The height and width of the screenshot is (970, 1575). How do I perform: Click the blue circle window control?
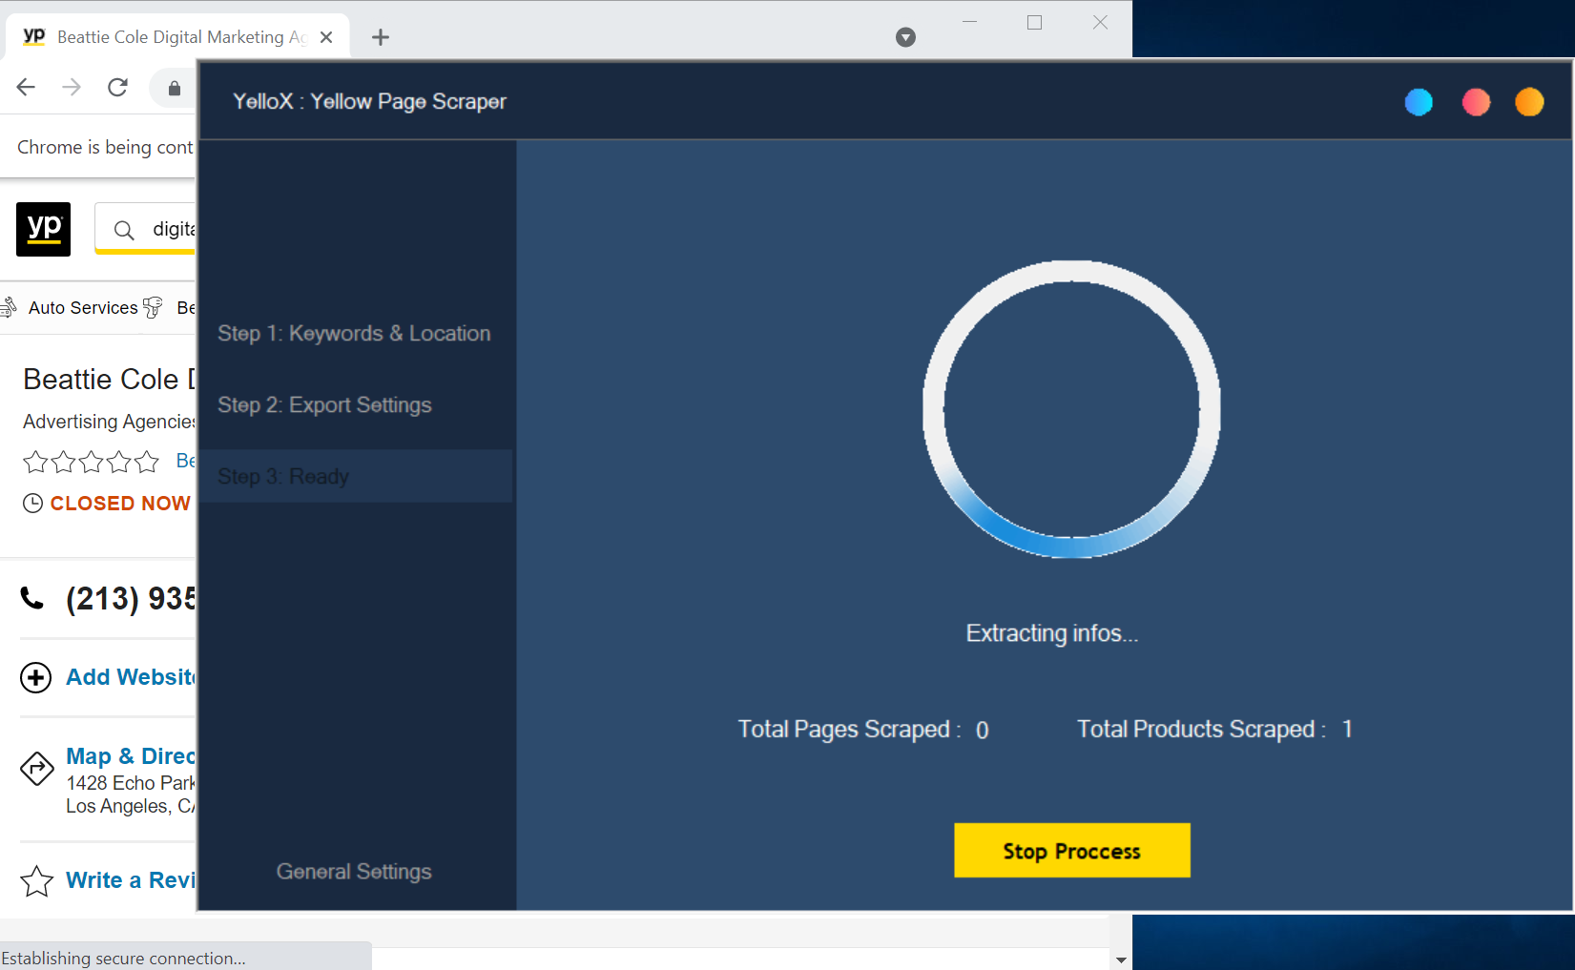1419,102
